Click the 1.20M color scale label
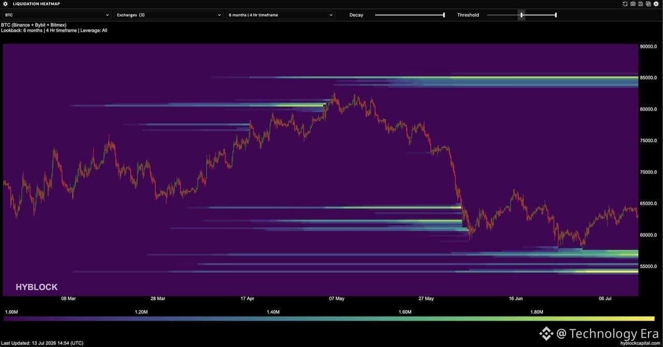 tap(141, 312)
